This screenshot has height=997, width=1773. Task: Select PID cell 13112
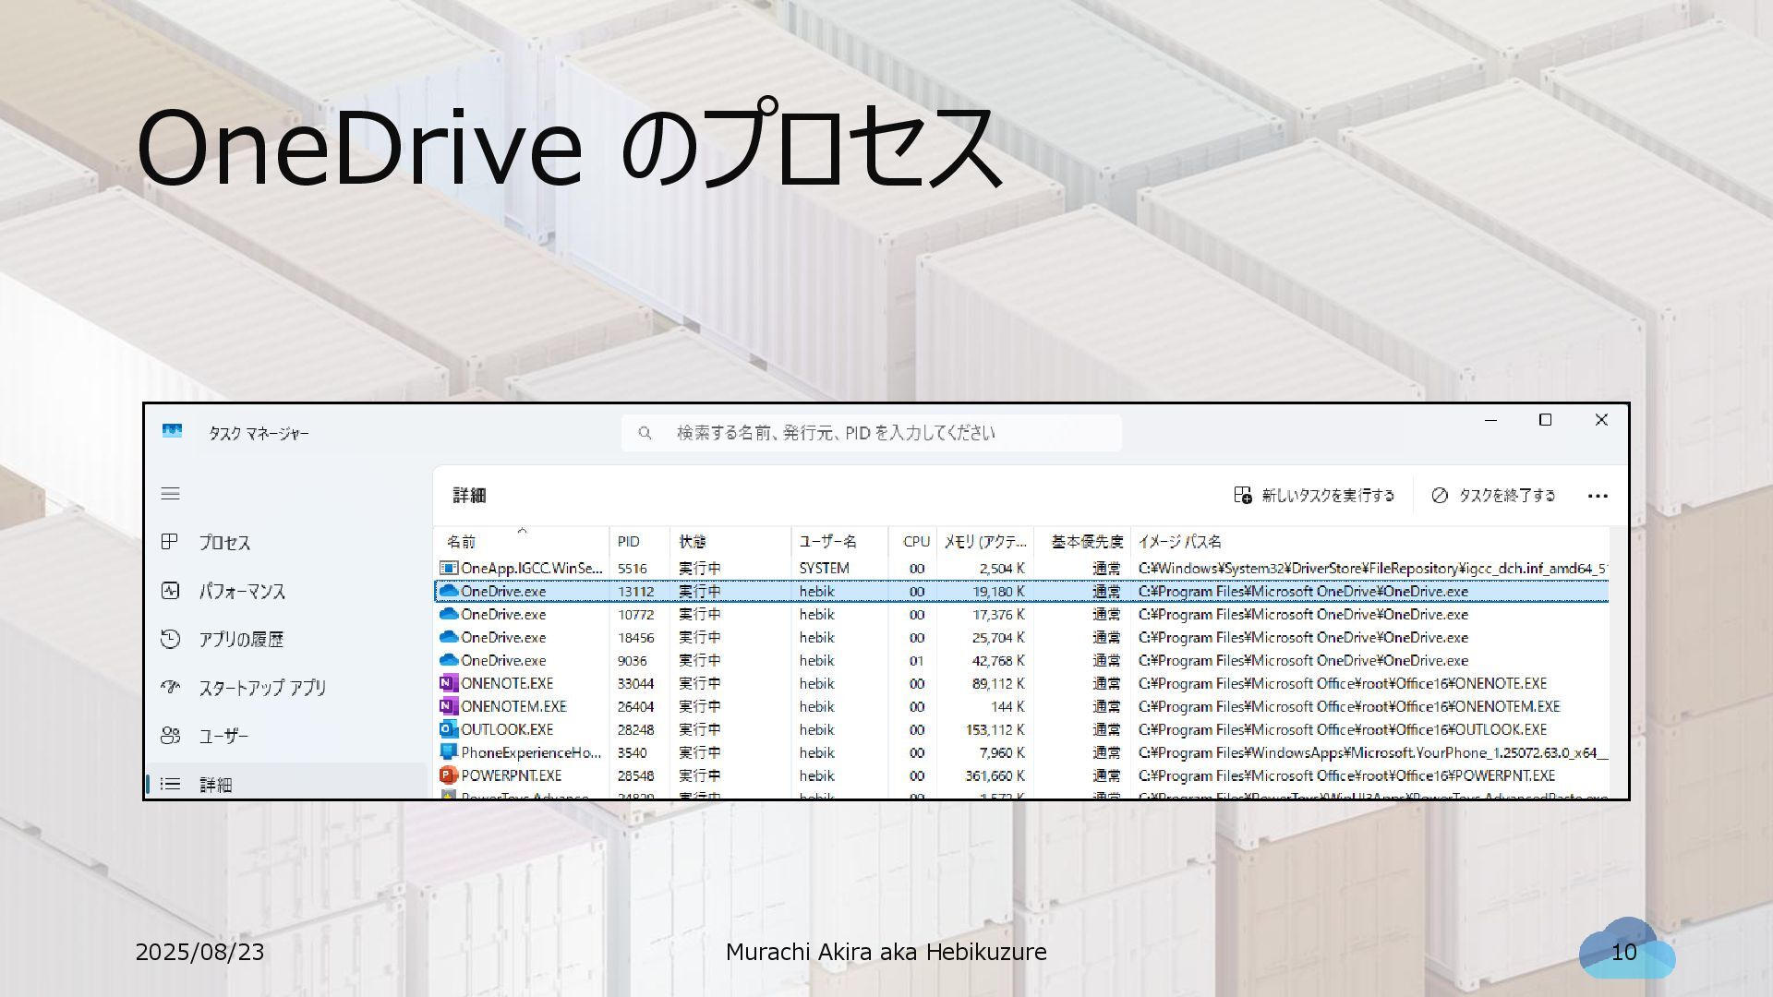[635, 591]
